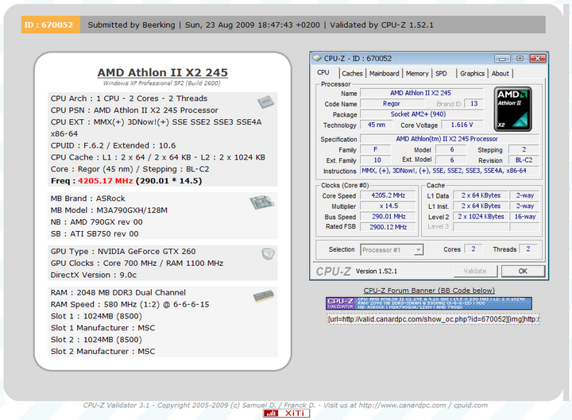Click the text GPU Type : NVIDIA GeForce GTX 260
This screenshot has height=420, width=572.
coord(123,252)
